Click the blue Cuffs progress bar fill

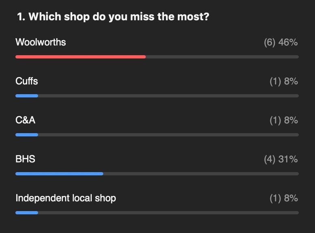[27, 96]
